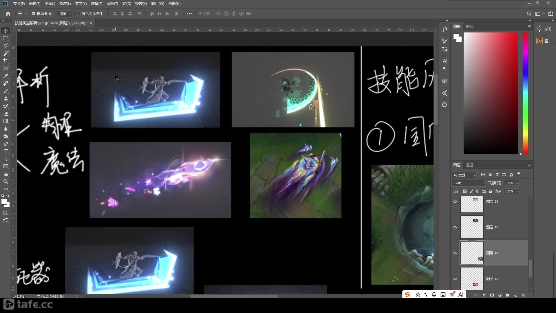Click the share button at top right
This screenshot has height=313, width=556.
click(x=550, y=14)
